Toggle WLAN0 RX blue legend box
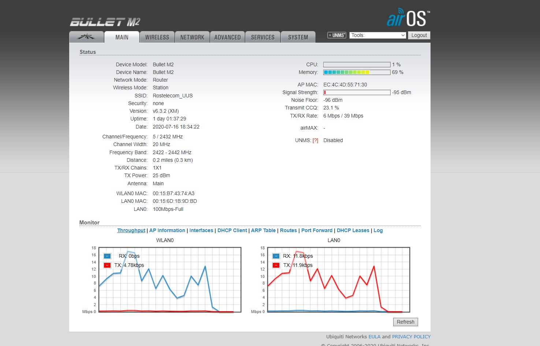 click(107, 256)
